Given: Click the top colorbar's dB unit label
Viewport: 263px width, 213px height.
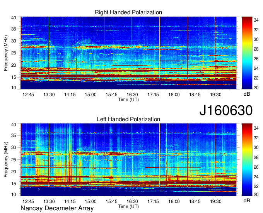Looking at the screenshot, I should (247, 94).
